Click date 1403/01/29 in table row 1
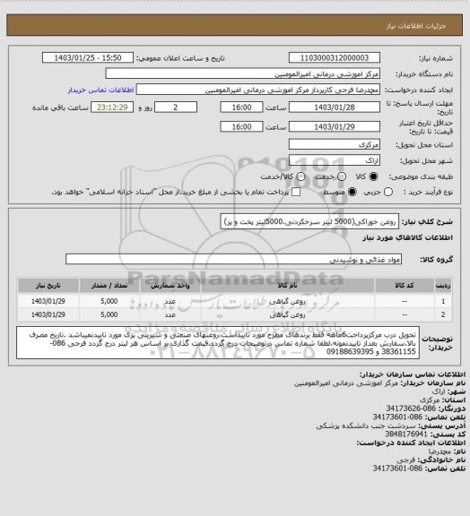The image size is (470, 516). pyautogui.click(x=48, y=301)
